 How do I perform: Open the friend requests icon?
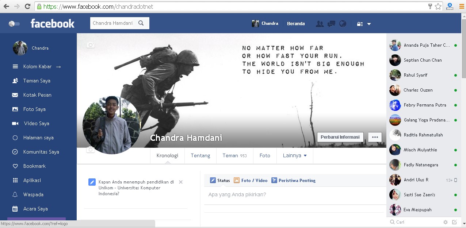tap(320, 24)
